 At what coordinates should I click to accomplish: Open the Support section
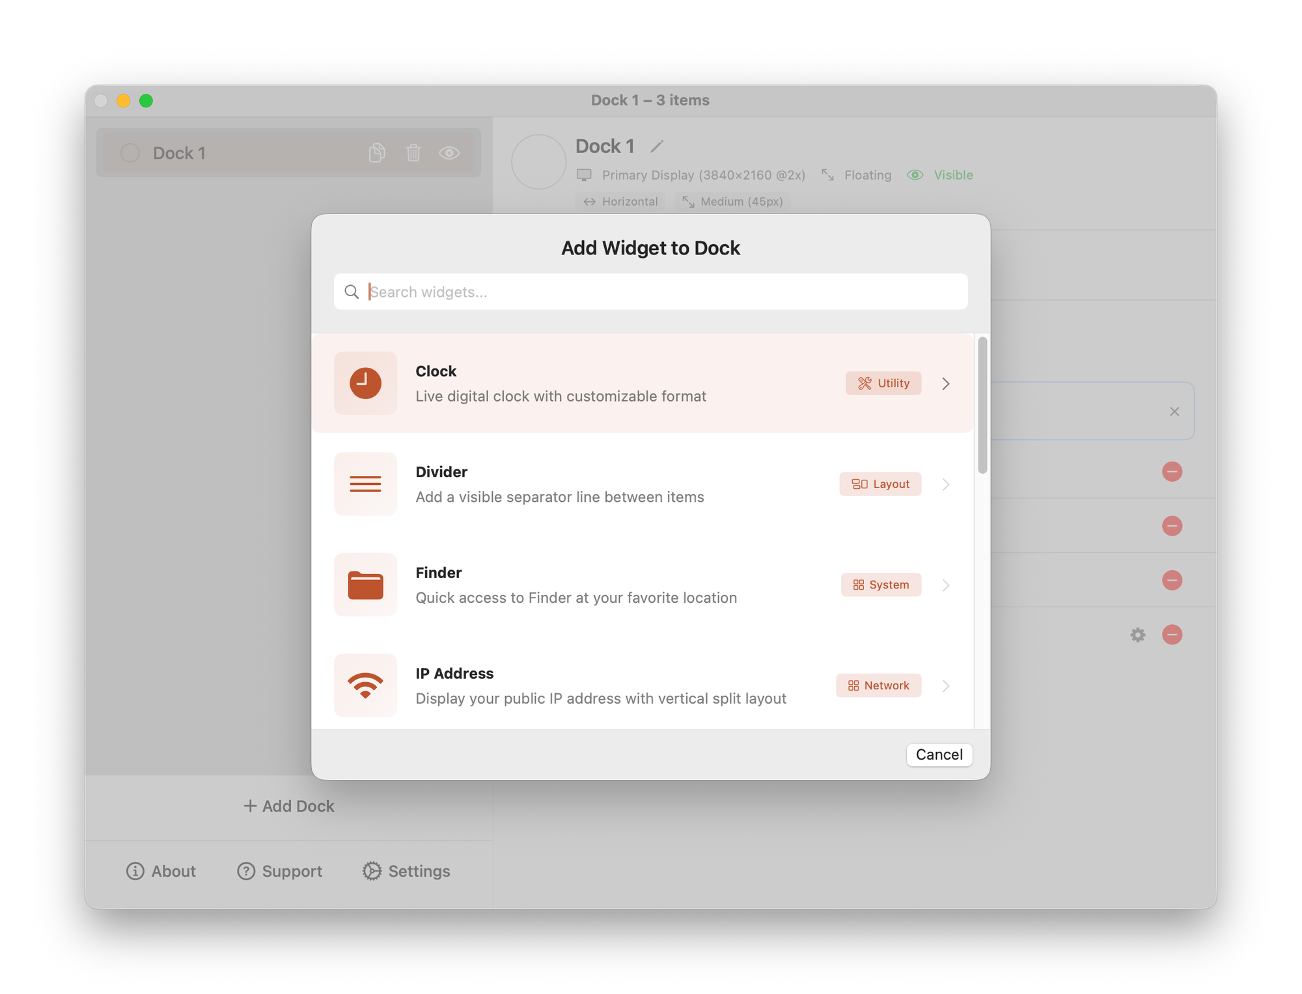coord(280,871)
